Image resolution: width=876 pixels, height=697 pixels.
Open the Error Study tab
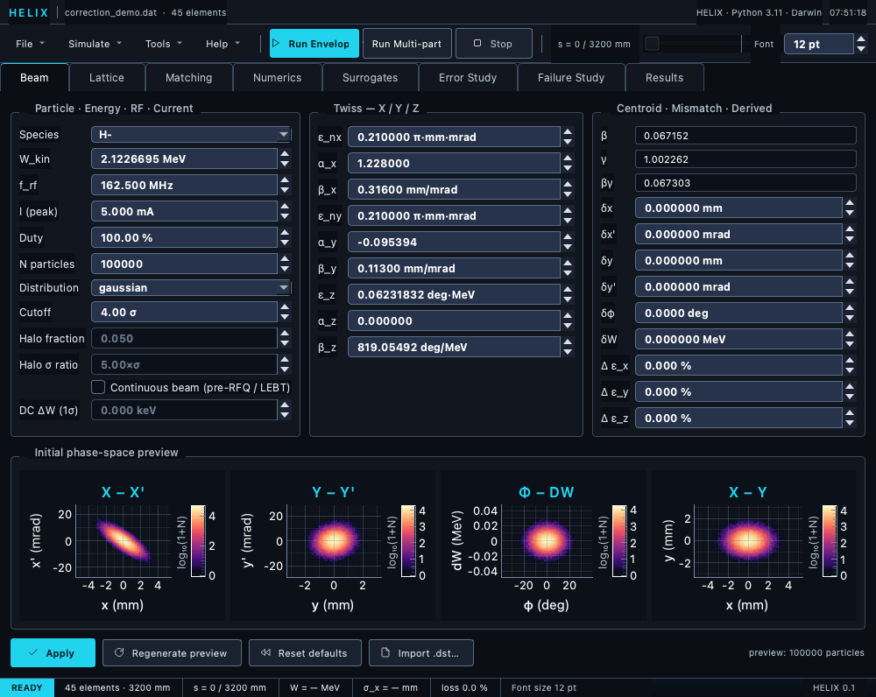point(468,78)
